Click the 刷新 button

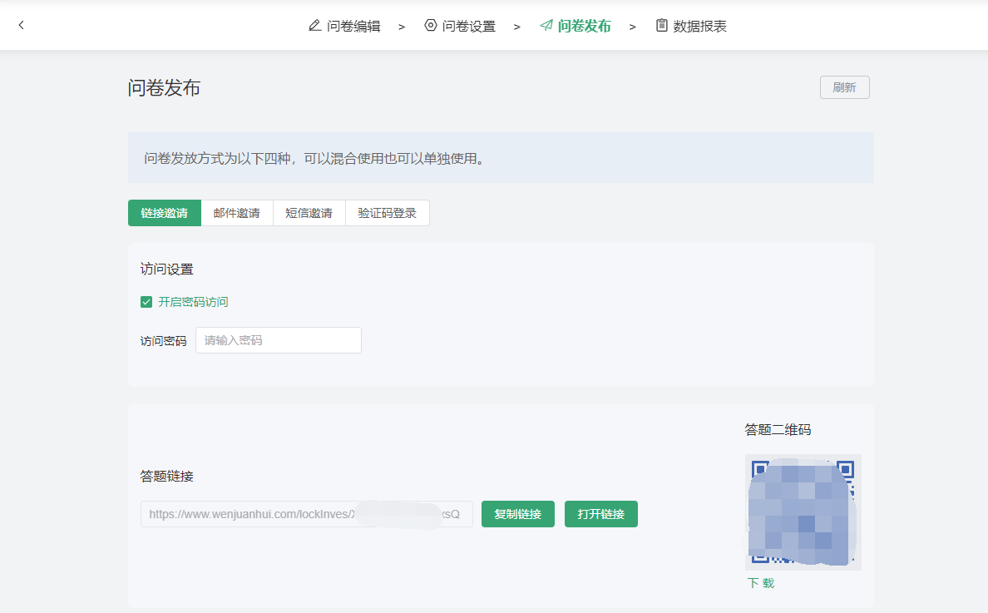click(844, 87)
